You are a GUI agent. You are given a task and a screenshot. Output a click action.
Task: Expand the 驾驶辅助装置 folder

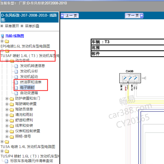(x=7, y=104)
